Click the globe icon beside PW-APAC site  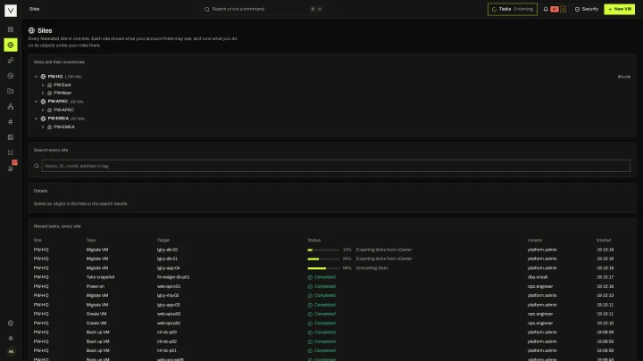tap(43, 102)
